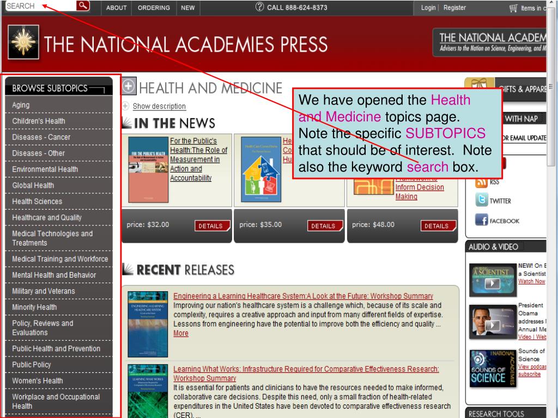Play the On Being a Scientist video
Image resolution: width=558 pixels, height=418 pixels.
[x=493, y=280]
